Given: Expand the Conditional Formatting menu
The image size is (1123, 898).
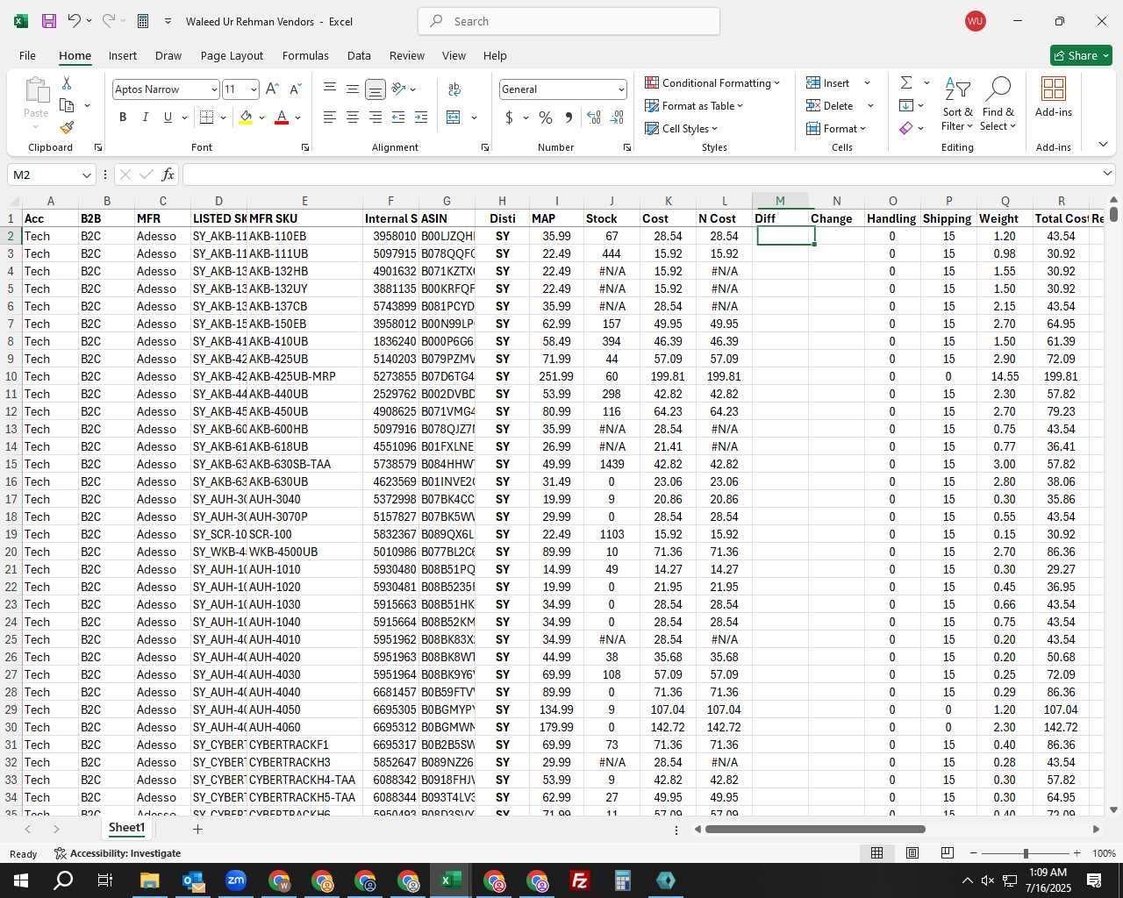Looking at the screenshot, I should click(x=712, y=82).
